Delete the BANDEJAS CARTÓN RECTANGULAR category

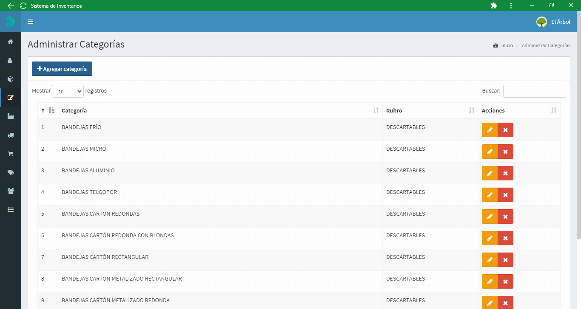[x=505, y=260]
